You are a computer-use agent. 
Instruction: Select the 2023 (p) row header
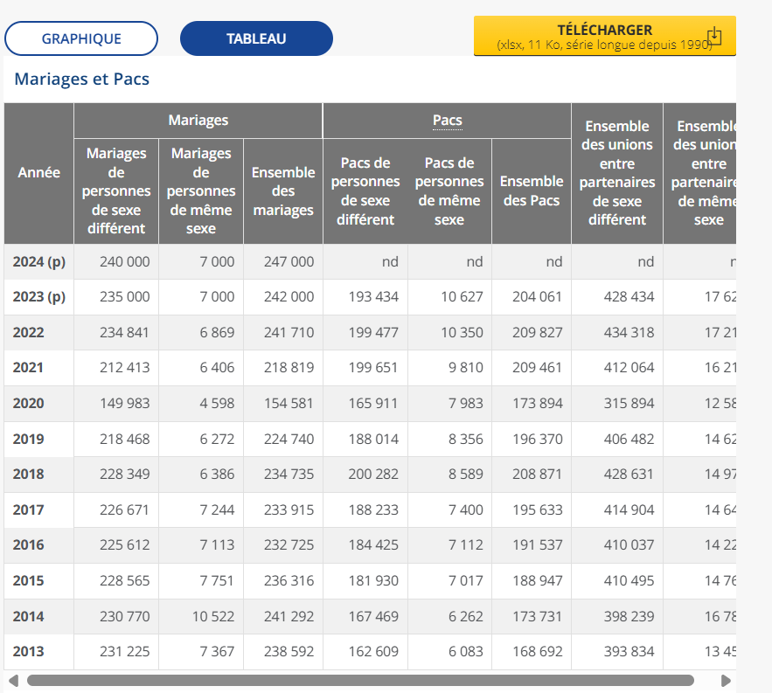(x=39, y=297)
